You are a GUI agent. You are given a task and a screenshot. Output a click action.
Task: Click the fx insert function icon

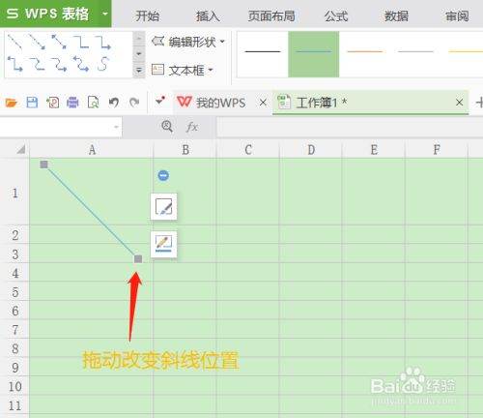192,127
